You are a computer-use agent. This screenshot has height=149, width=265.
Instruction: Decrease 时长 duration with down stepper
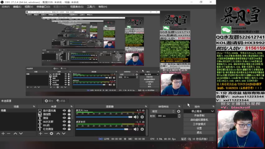(x=179, y=117)
